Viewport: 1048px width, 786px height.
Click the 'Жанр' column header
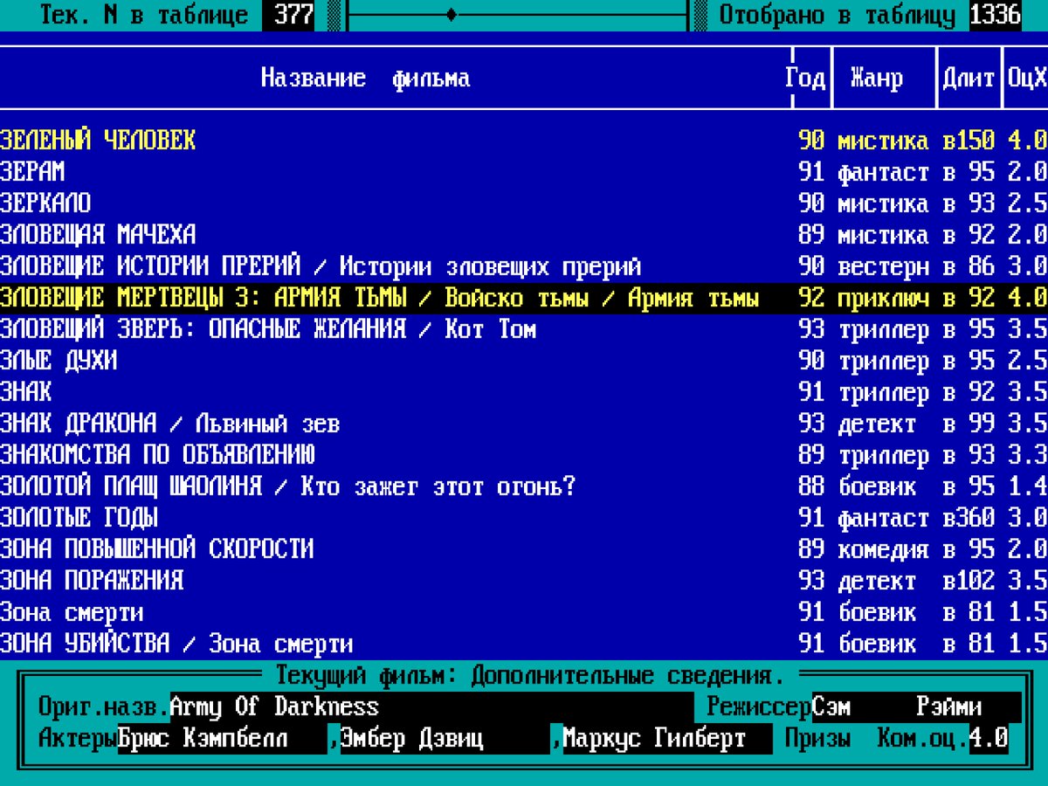pos(877,78)
